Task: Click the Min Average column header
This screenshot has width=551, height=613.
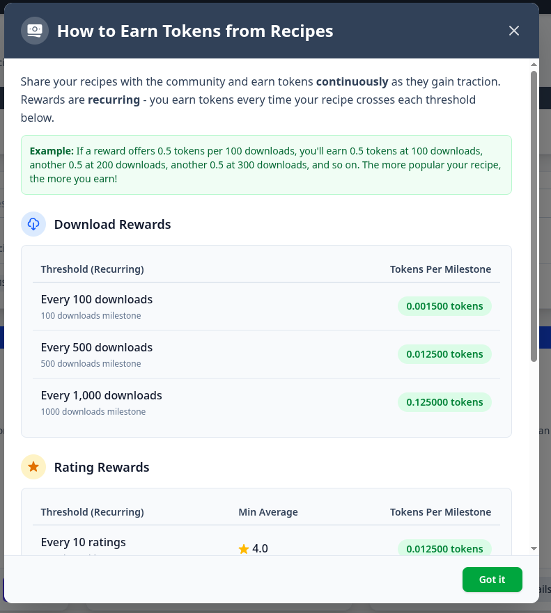Action: pyautogui.click(x=268, y=512)
